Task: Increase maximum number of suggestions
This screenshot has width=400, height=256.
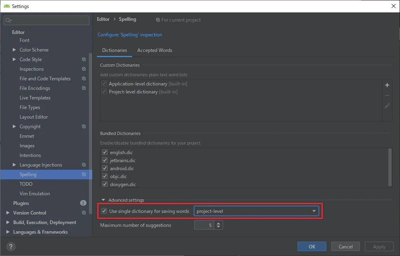Action: coord(218,223)
